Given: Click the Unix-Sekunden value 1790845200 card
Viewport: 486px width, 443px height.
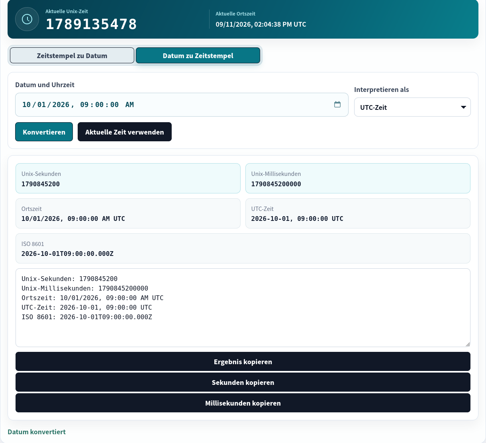Looking at the screenshot, I should pos(128,178).
